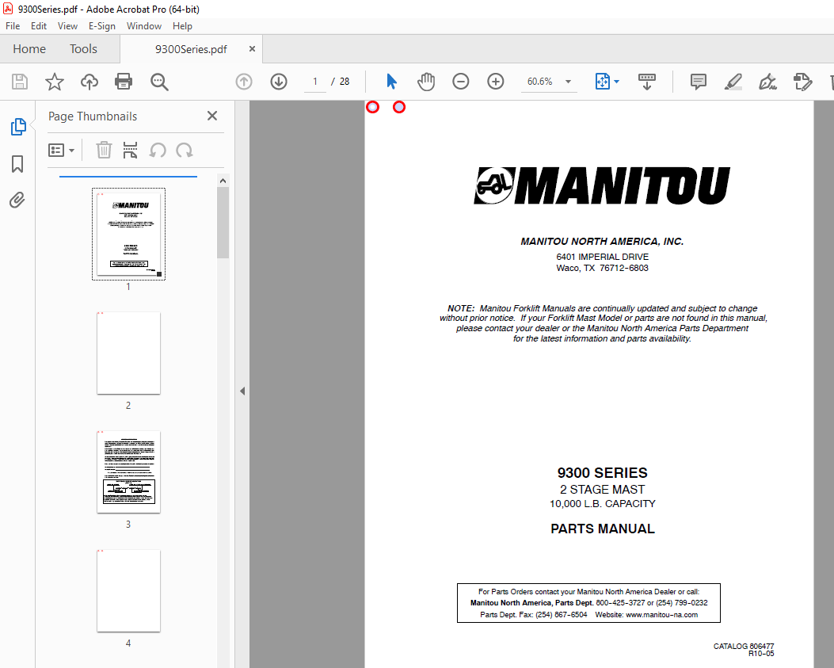Open Page Thumbnails sidebar icon
Screen dimensions: 834x668
(17, 127)
